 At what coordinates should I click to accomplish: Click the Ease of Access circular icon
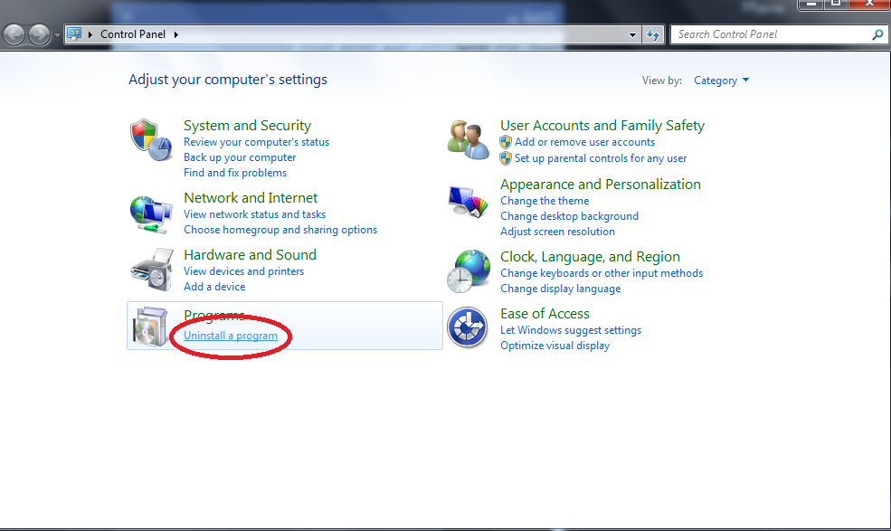[x=467, y=327]
